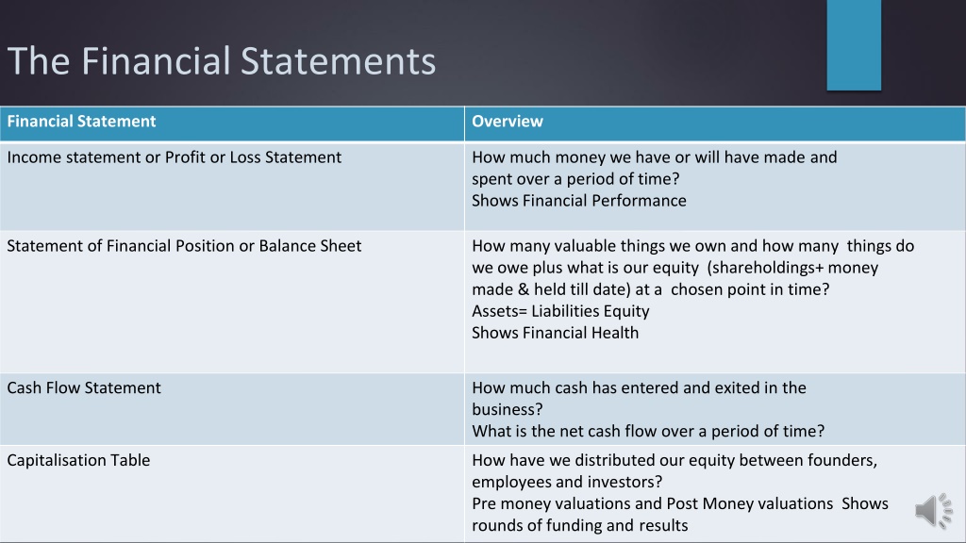Click the Cash Flow Statement cell
Image resolution: width=966 pixels, height=543 pixels.
point(232,409)
